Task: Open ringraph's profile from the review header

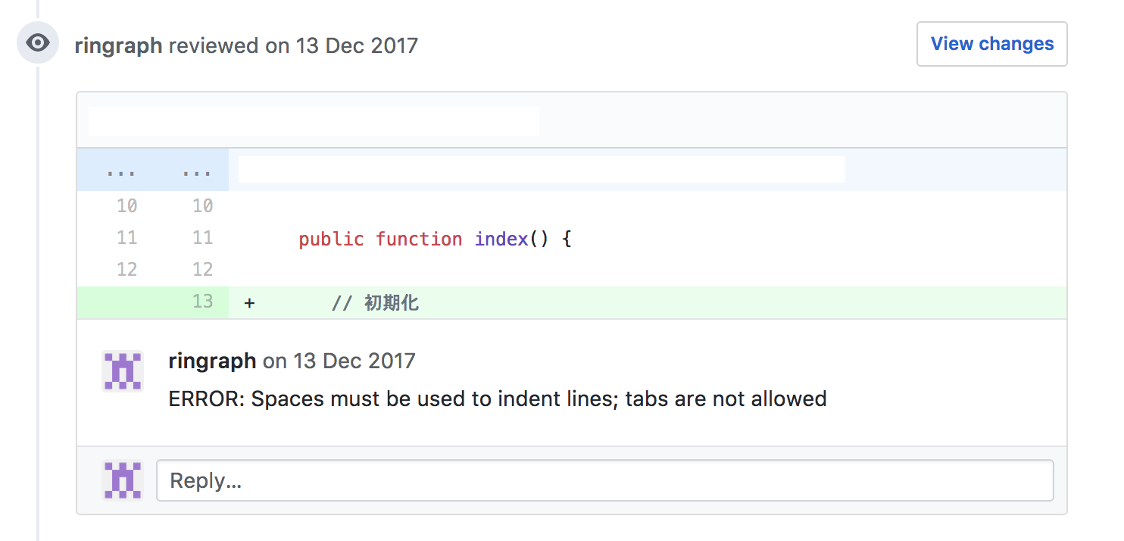Action: (118, 45)
